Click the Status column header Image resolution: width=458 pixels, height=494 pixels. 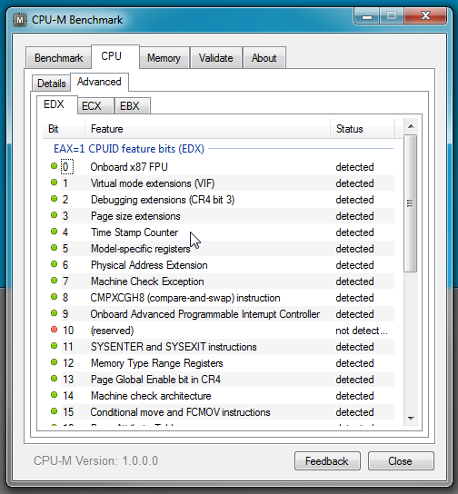point(362,129)
